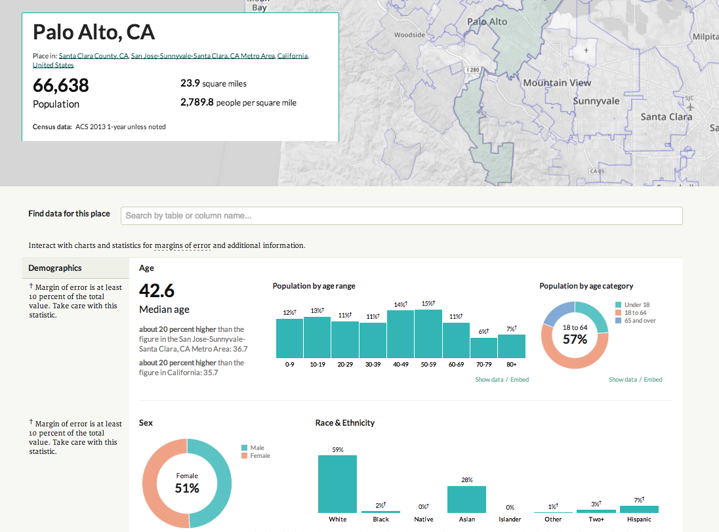
Task: Click the Male legend swatch in the Sex chart
Action: [x=245, y=447]
